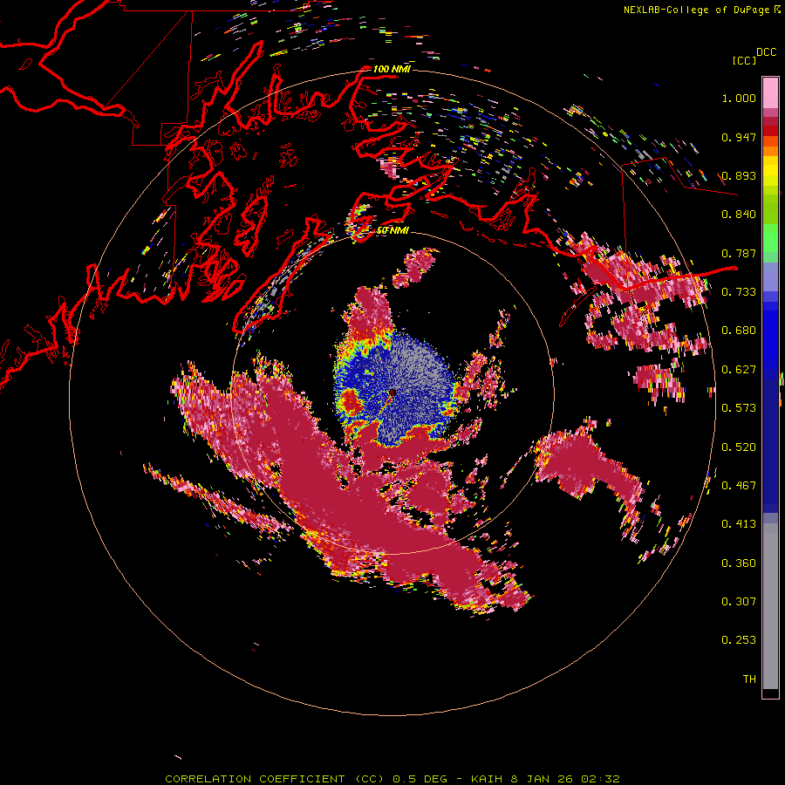
Task: Select the 0.520 scale value
Action: coord(739,447)
